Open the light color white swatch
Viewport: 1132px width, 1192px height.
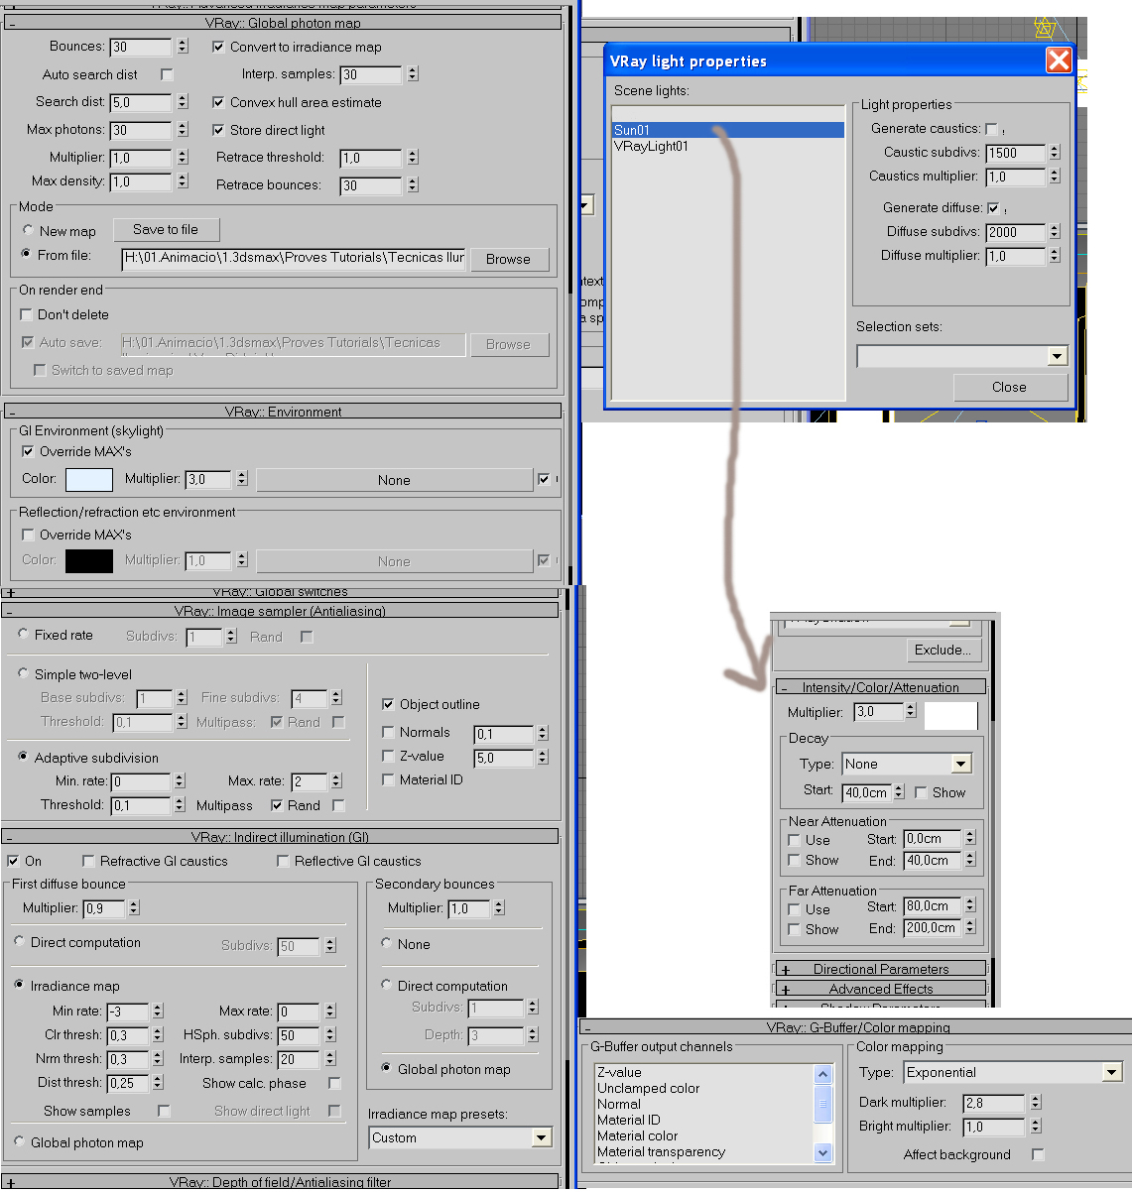[x=950, y=715]
